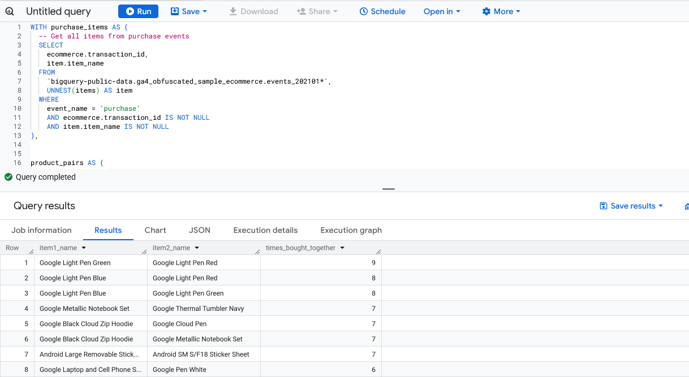This screenshot has height=377, width=689.
Task: Click the pane splitter handle above Query results
Action: point(389,189)
